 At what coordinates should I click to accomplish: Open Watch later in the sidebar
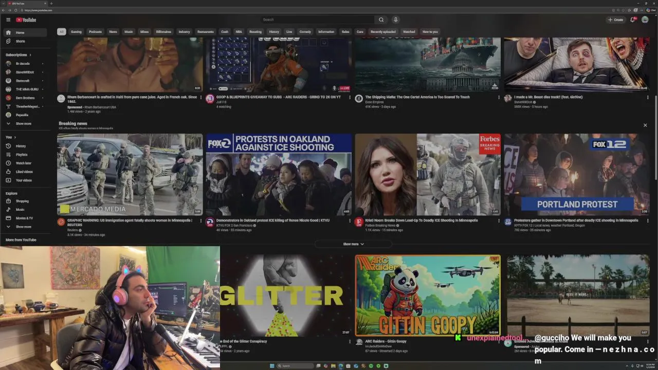pyautogui.click(x=26, y=163)
